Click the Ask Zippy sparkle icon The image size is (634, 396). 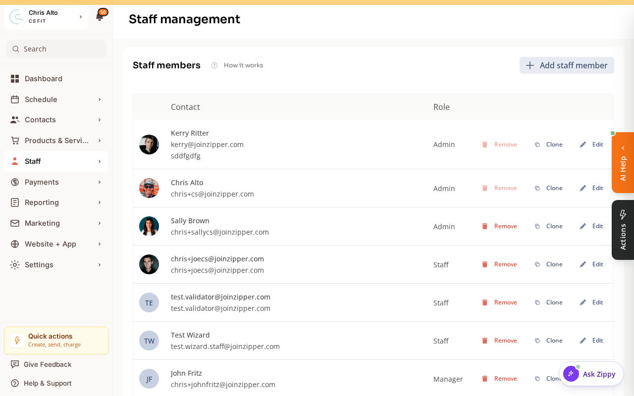pyautogui.click(x=571, y=374)
